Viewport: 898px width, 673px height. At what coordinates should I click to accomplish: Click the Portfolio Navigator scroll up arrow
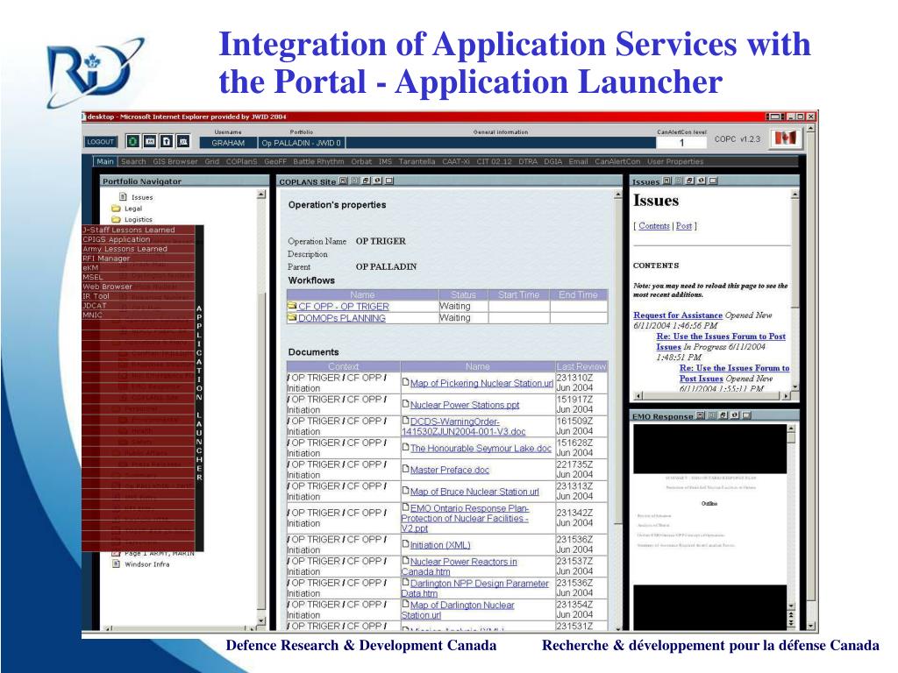[261, 195]
